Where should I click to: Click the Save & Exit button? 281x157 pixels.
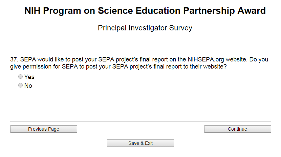140,143
